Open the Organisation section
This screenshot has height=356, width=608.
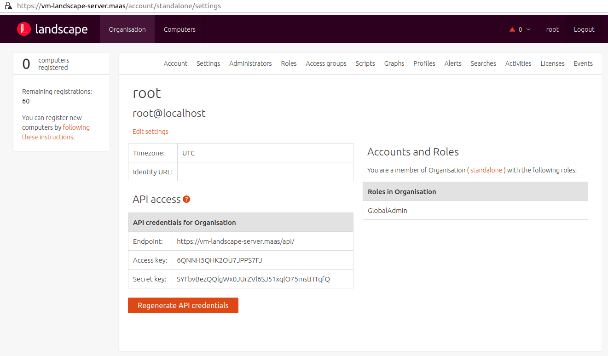[x=127, y=29]
